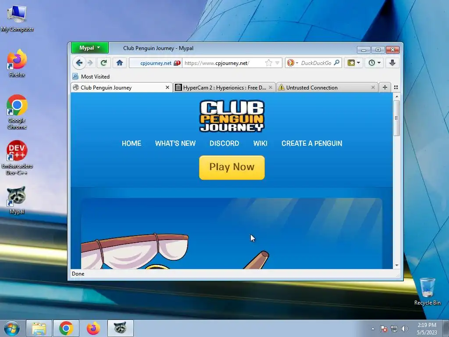Minimize the Mypal window
Screen dimensions: 449x337
coord(363,50)
